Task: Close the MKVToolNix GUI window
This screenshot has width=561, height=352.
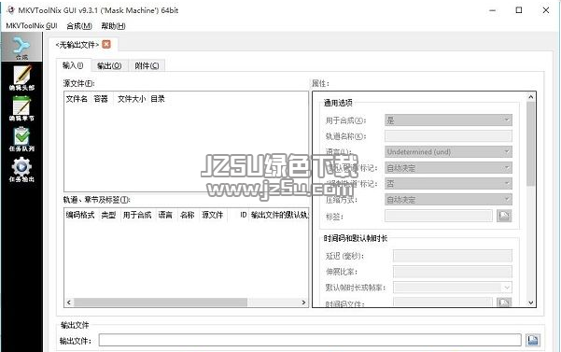Action: 546,10
